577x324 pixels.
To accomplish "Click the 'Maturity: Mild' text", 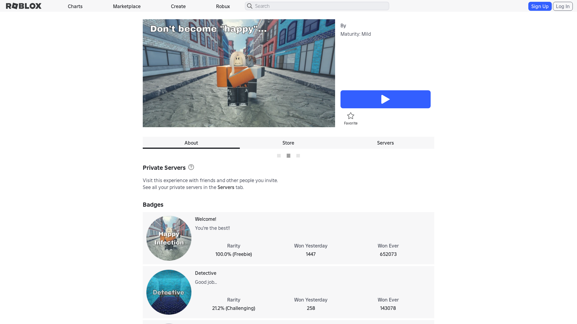I will click(356, 34).
